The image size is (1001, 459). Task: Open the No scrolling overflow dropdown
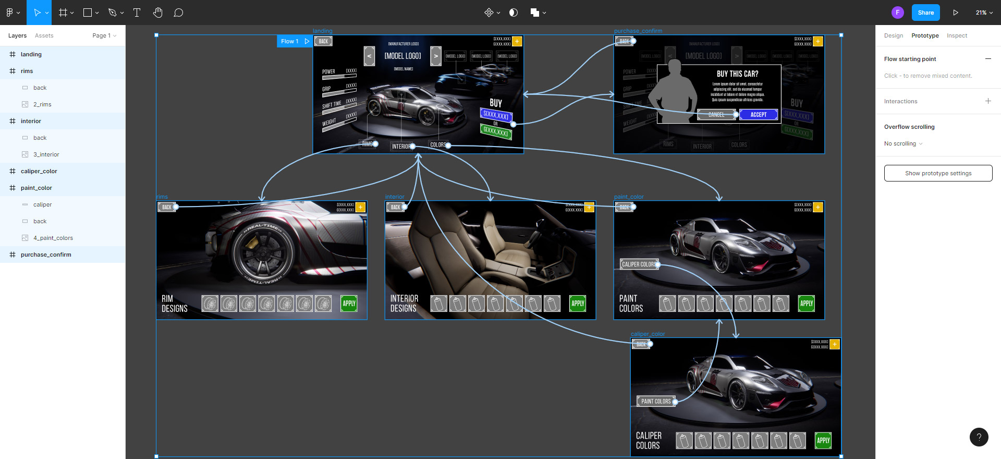tap(903, 143)
